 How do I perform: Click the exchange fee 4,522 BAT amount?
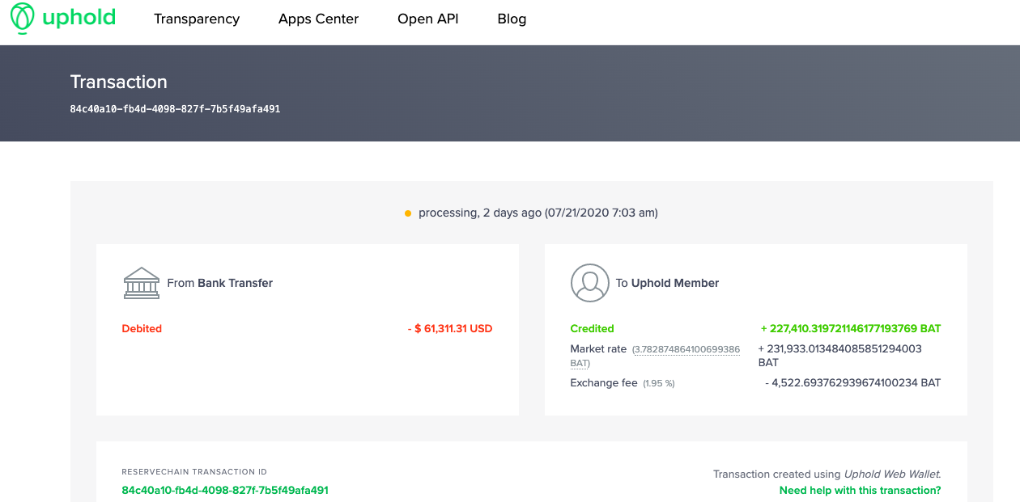(853, 382)
